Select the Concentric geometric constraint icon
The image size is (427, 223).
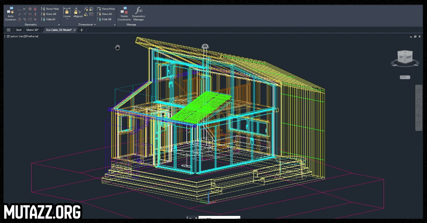click(x=30, y=9)
